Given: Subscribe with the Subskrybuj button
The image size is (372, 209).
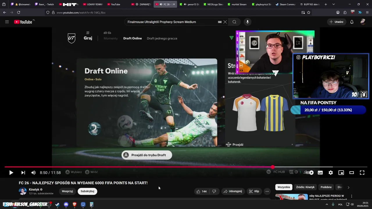Looking at the screenshot, I should click(87, 191).
